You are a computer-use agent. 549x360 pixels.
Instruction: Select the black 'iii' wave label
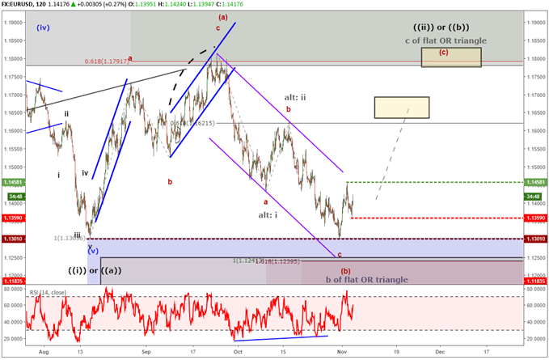(77, 235)
